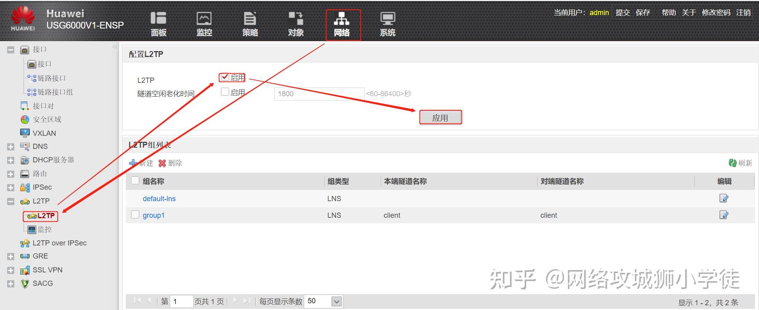Open the L2TP over IPSec icon
This screenshot has width=759, height=310.
point(25,243)
